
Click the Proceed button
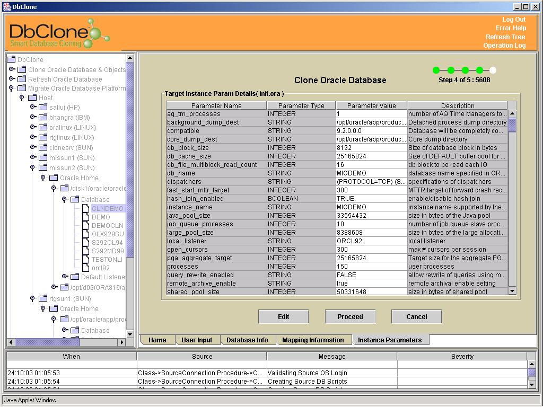pos(350,317)
